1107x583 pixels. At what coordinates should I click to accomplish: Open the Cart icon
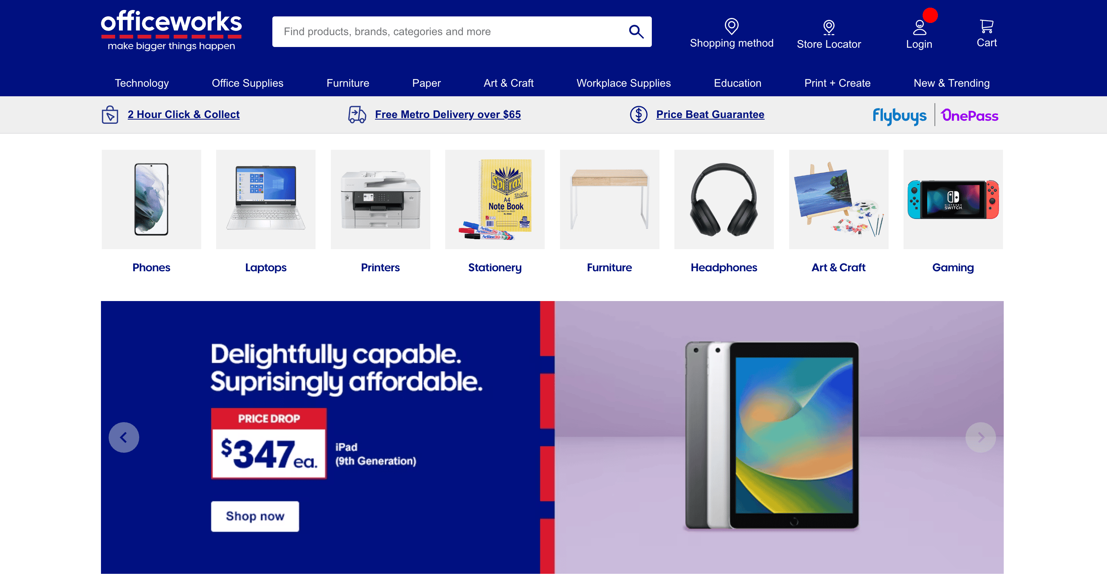coord(987,26)
